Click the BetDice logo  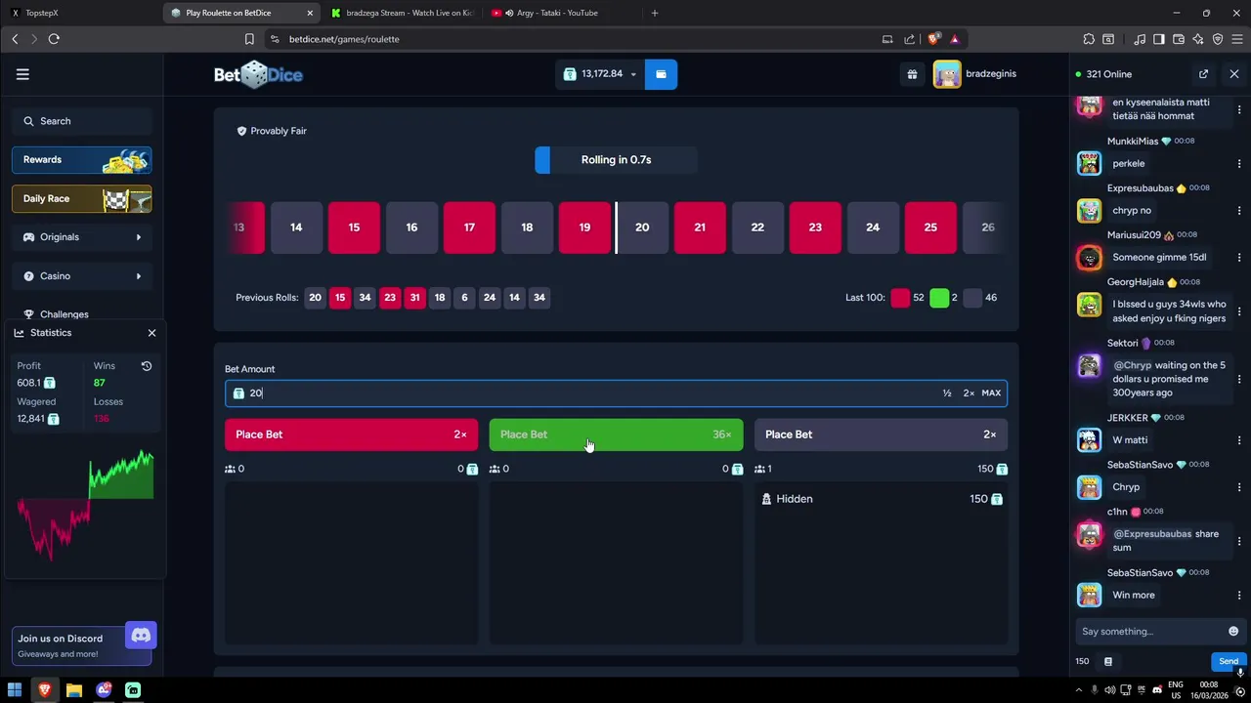pos(258,75)
